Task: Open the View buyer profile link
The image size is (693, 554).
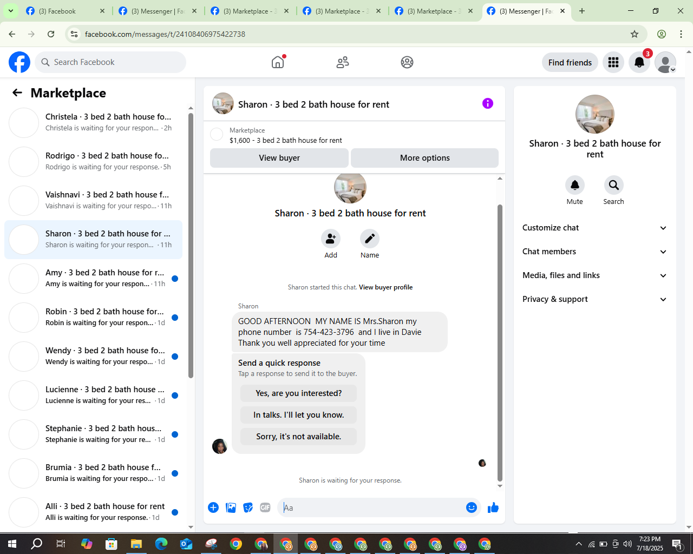Action: click(385, 287)
